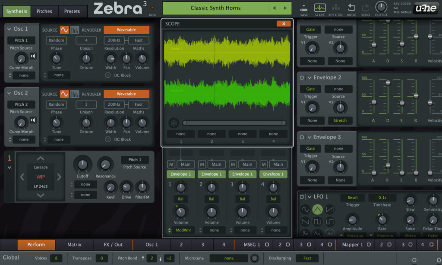
Task: Enable DC Block on Osc 2
Action: click(x=107, y=139)
